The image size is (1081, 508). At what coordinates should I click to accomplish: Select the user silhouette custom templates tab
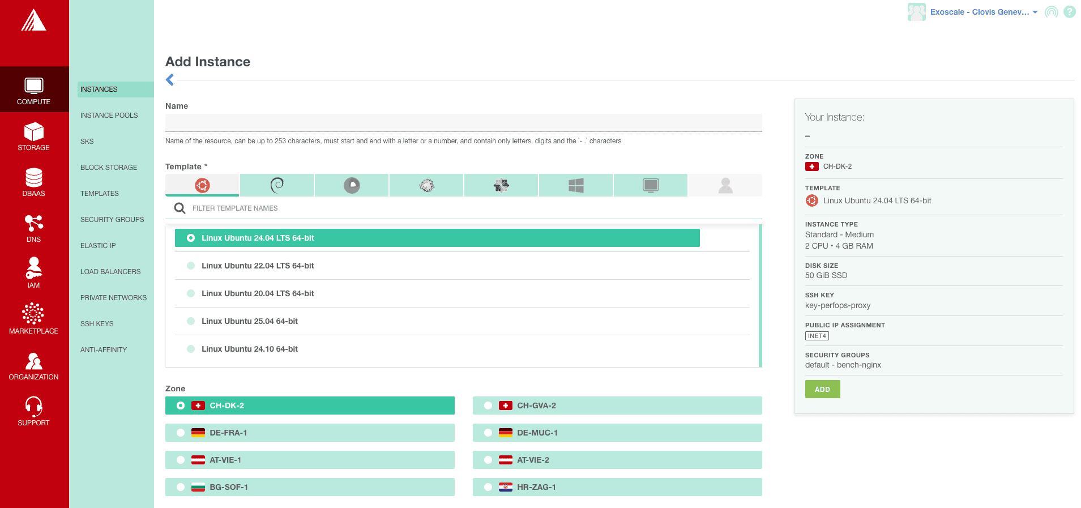tap(725, 185)
